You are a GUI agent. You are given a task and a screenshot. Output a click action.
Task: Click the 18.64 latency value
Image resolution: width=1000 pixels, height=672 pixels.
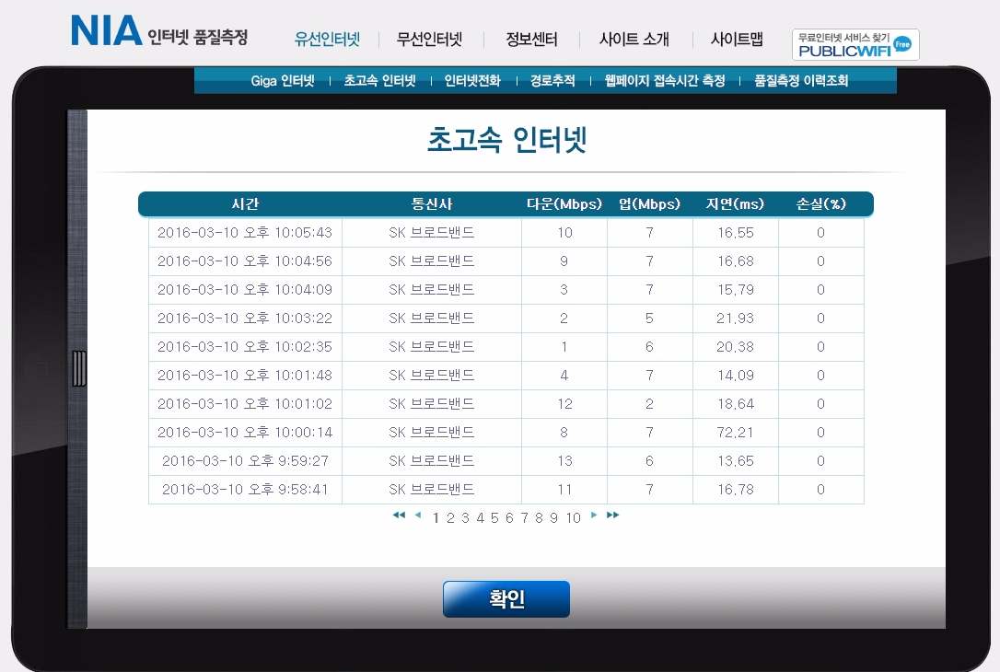[736, 404]
